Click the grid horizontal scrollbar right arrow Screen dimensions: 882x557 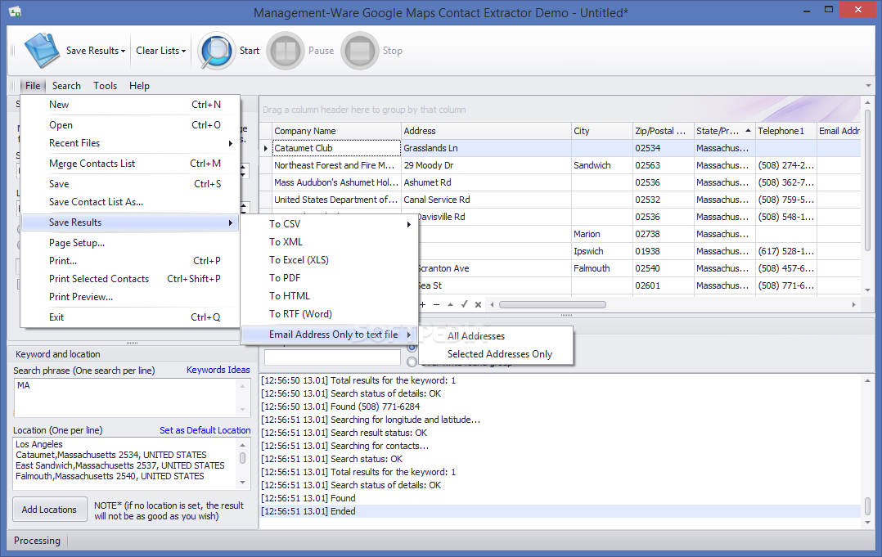coord(853,304)
